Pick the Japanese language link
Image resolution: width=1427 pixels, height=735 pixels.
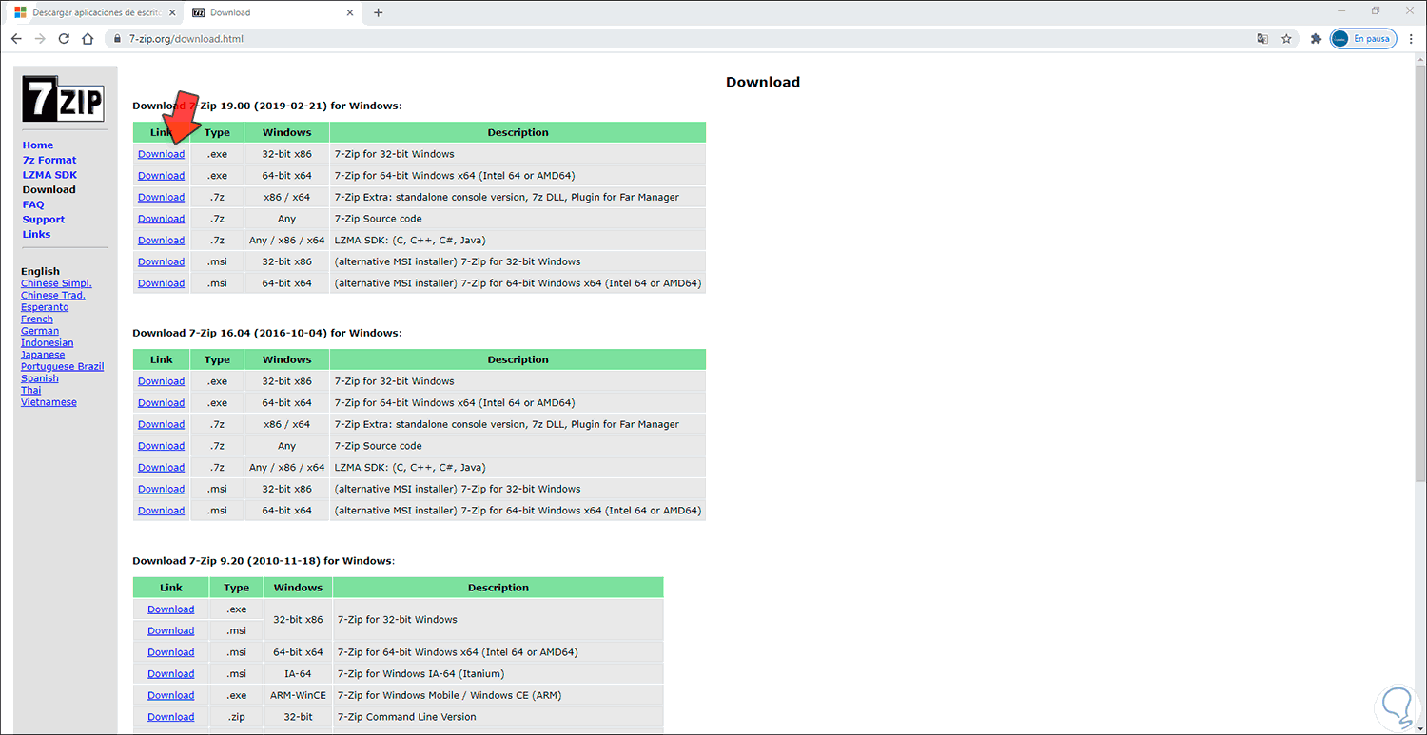click(43, 355)
